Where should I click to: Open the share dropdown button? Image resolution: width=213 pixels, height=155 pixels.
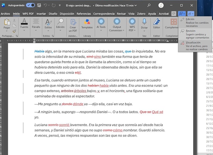tap(191, 13)
